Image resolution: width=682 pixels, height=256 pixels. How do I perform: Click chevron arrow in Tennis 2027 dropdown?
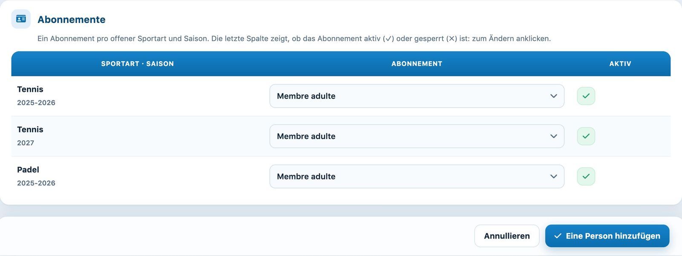[x=554, y=136]
